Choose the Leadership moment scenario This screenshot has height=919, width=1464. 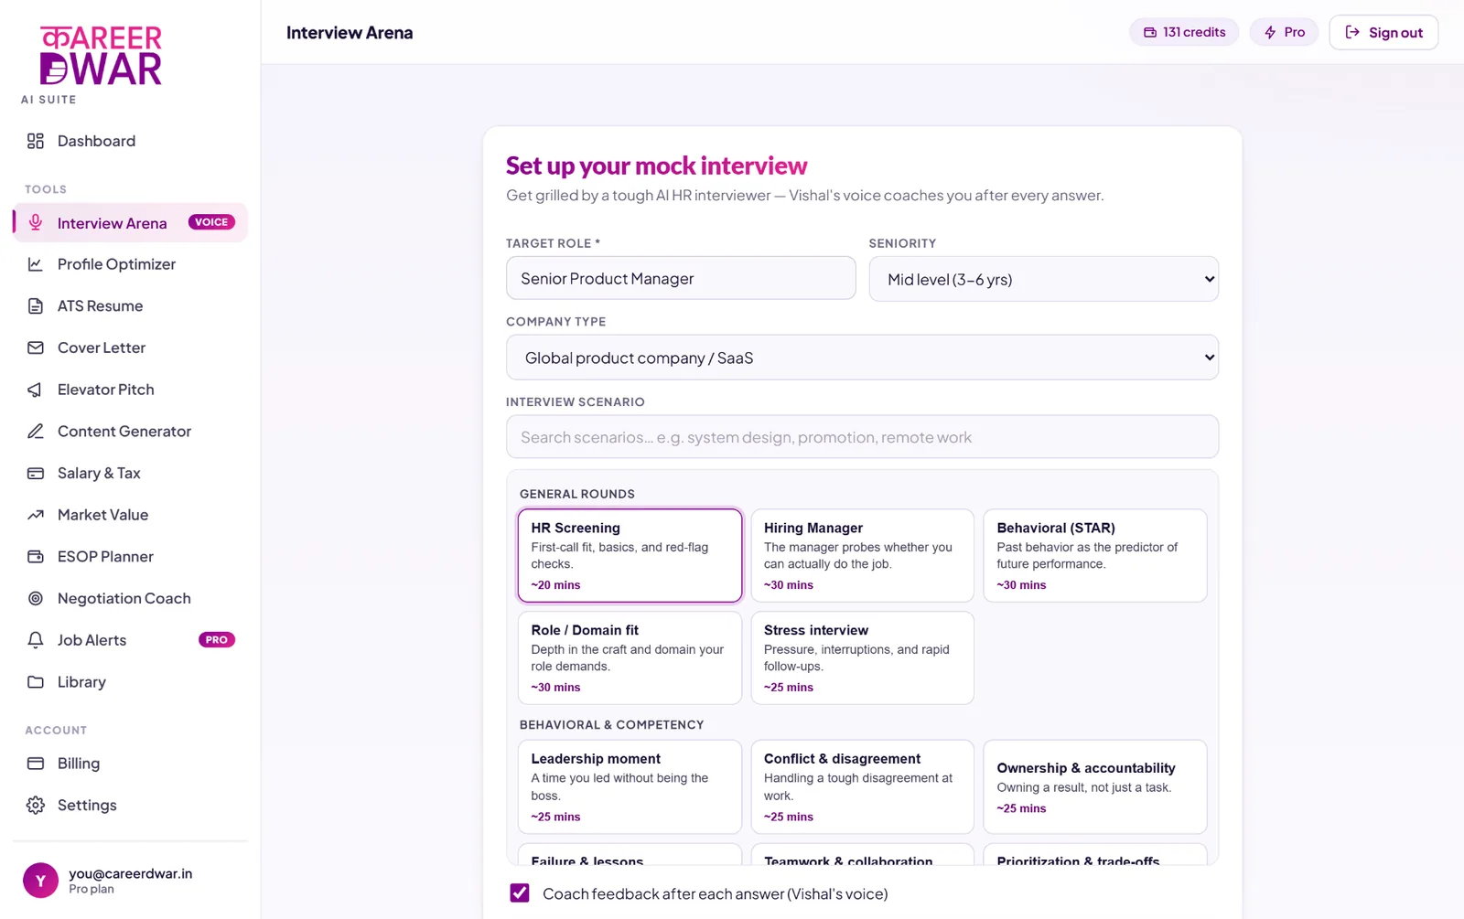point(630,787)
